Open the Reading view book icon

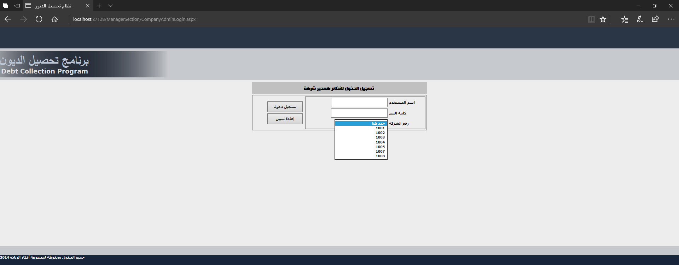pos(591,19)
